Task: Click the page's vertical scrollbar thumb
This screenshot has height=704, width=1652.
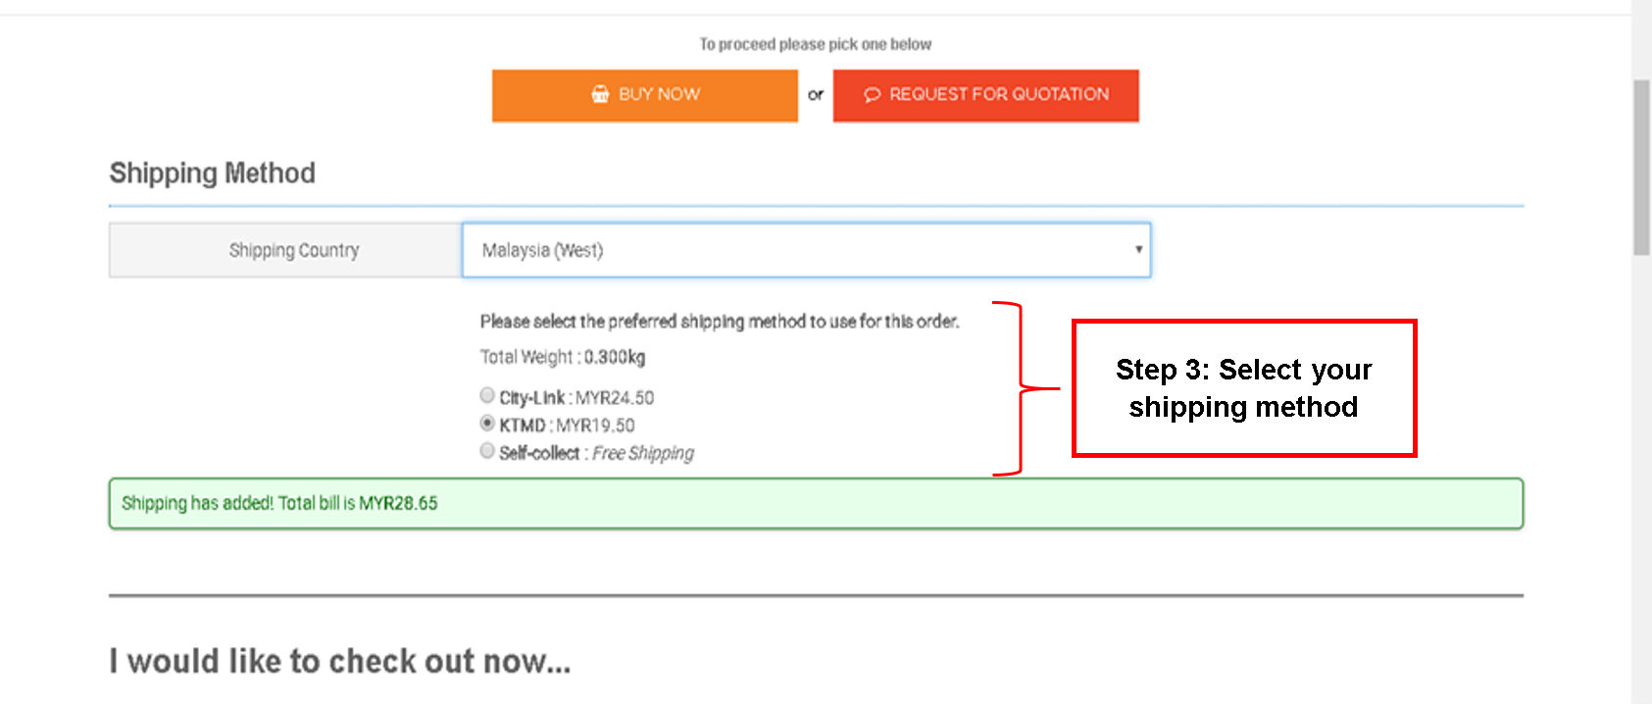Action: 1641,167
